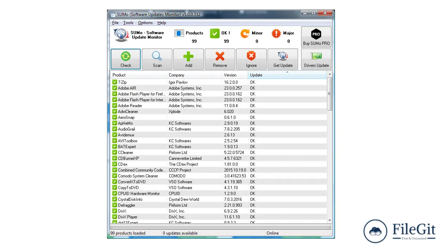Open Drivers Update tool
The height and width of the screenshot is (248, 442).
click(316, 59)
